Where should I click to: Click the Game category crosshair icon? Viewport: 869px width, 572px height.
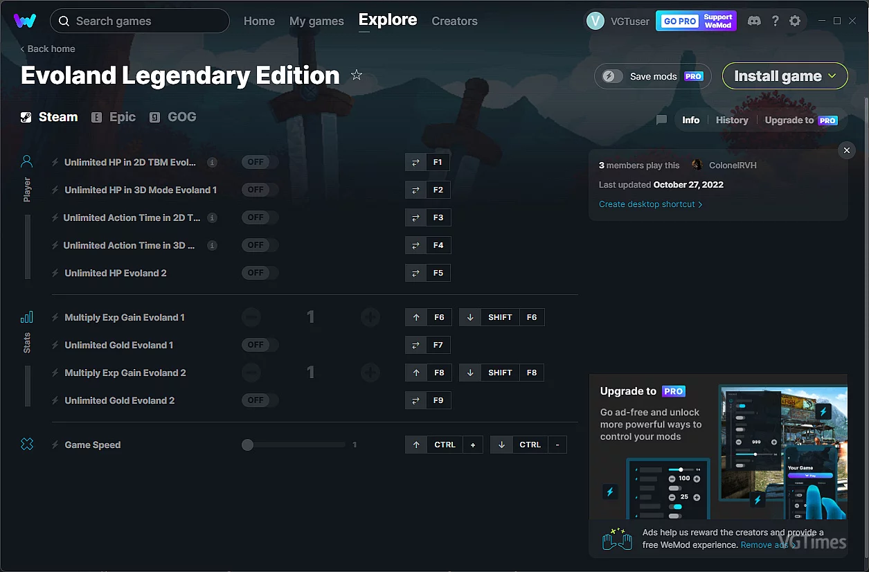(x=27, y=445)
